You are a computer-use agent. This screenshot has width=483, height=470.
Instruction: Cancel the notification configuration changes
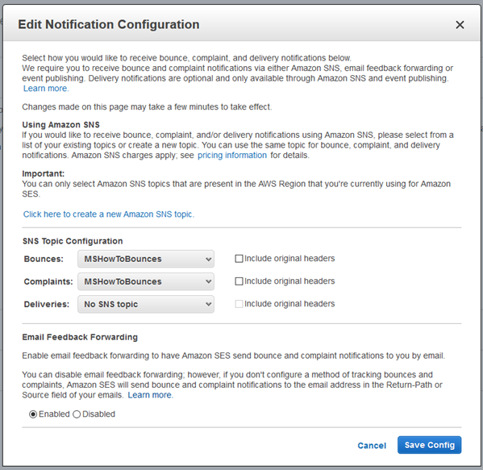[372, 445]
